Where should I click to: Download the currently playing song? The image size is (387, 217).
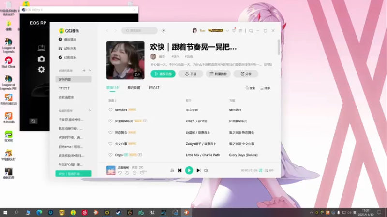(127, 173)
